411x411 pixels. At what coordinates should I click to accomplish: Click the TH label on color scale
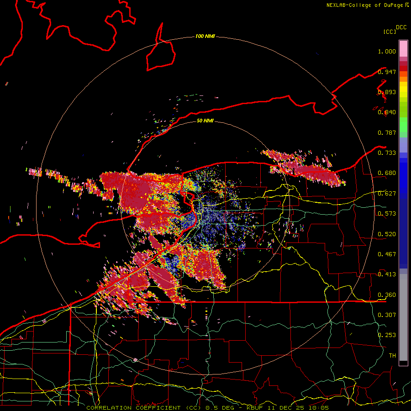click(392, 355)
